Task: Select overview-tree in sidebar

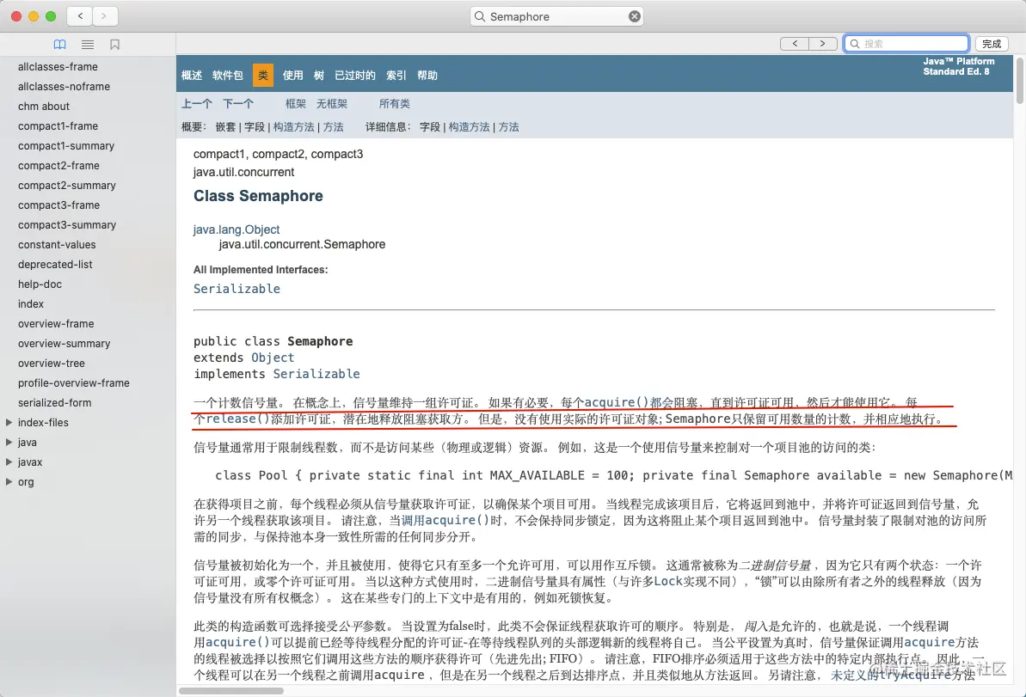Action: pyautogui.click(x=51, y=363)
